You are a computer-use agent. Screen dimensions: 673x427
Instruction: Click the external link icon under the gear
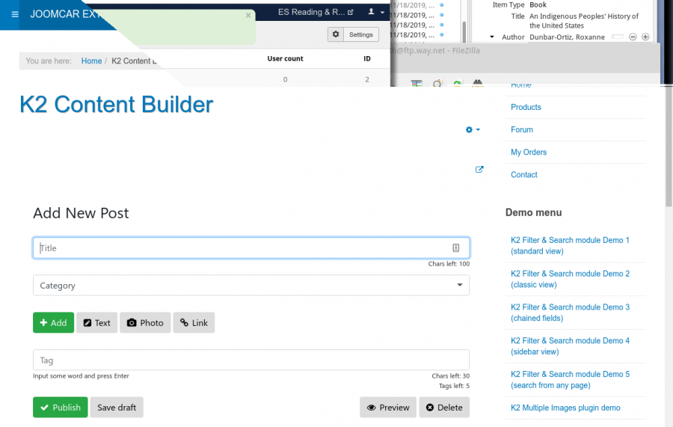click(x=479, y=170)
